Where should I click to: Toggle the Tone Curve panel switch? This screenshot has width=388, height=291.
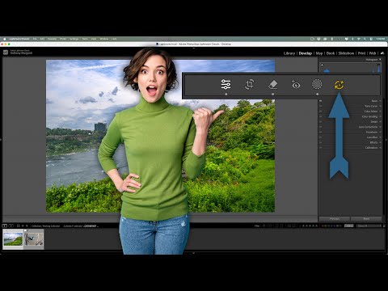(x=321, y=106)
